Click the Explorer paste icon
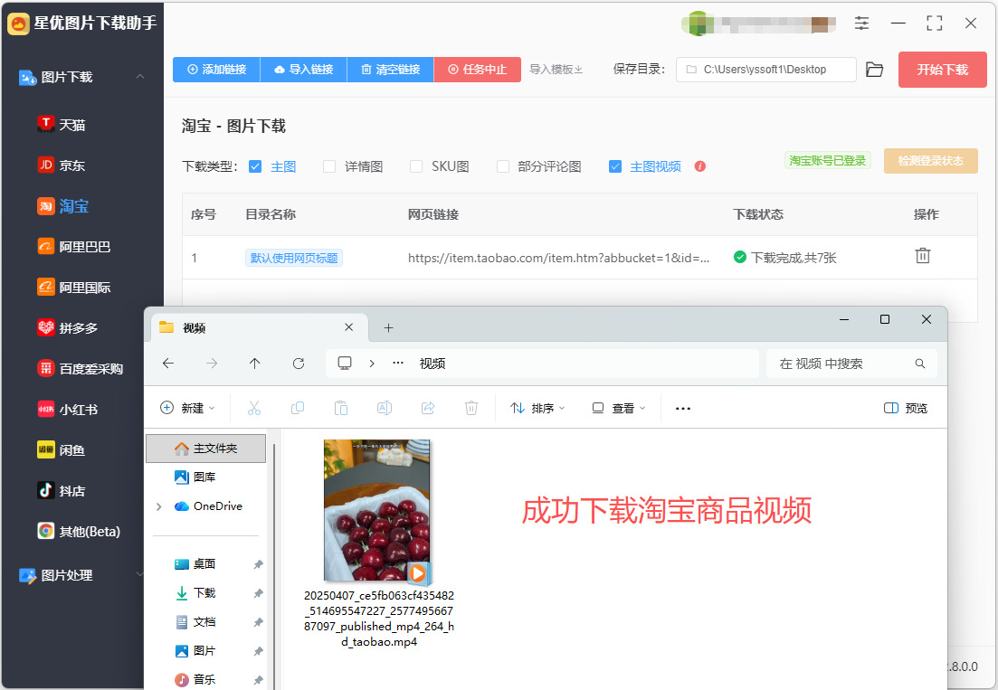The height and width of the screenshot is (690, 998). (x=340, y=408)
